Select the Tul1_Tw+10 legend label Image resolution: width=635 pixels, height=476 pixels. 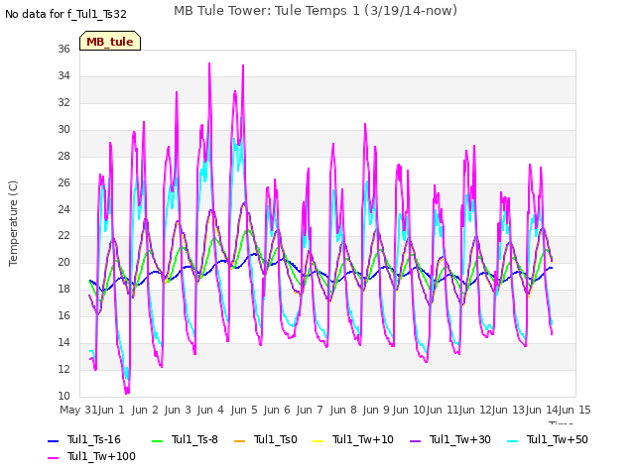click(x=363, y=439)
